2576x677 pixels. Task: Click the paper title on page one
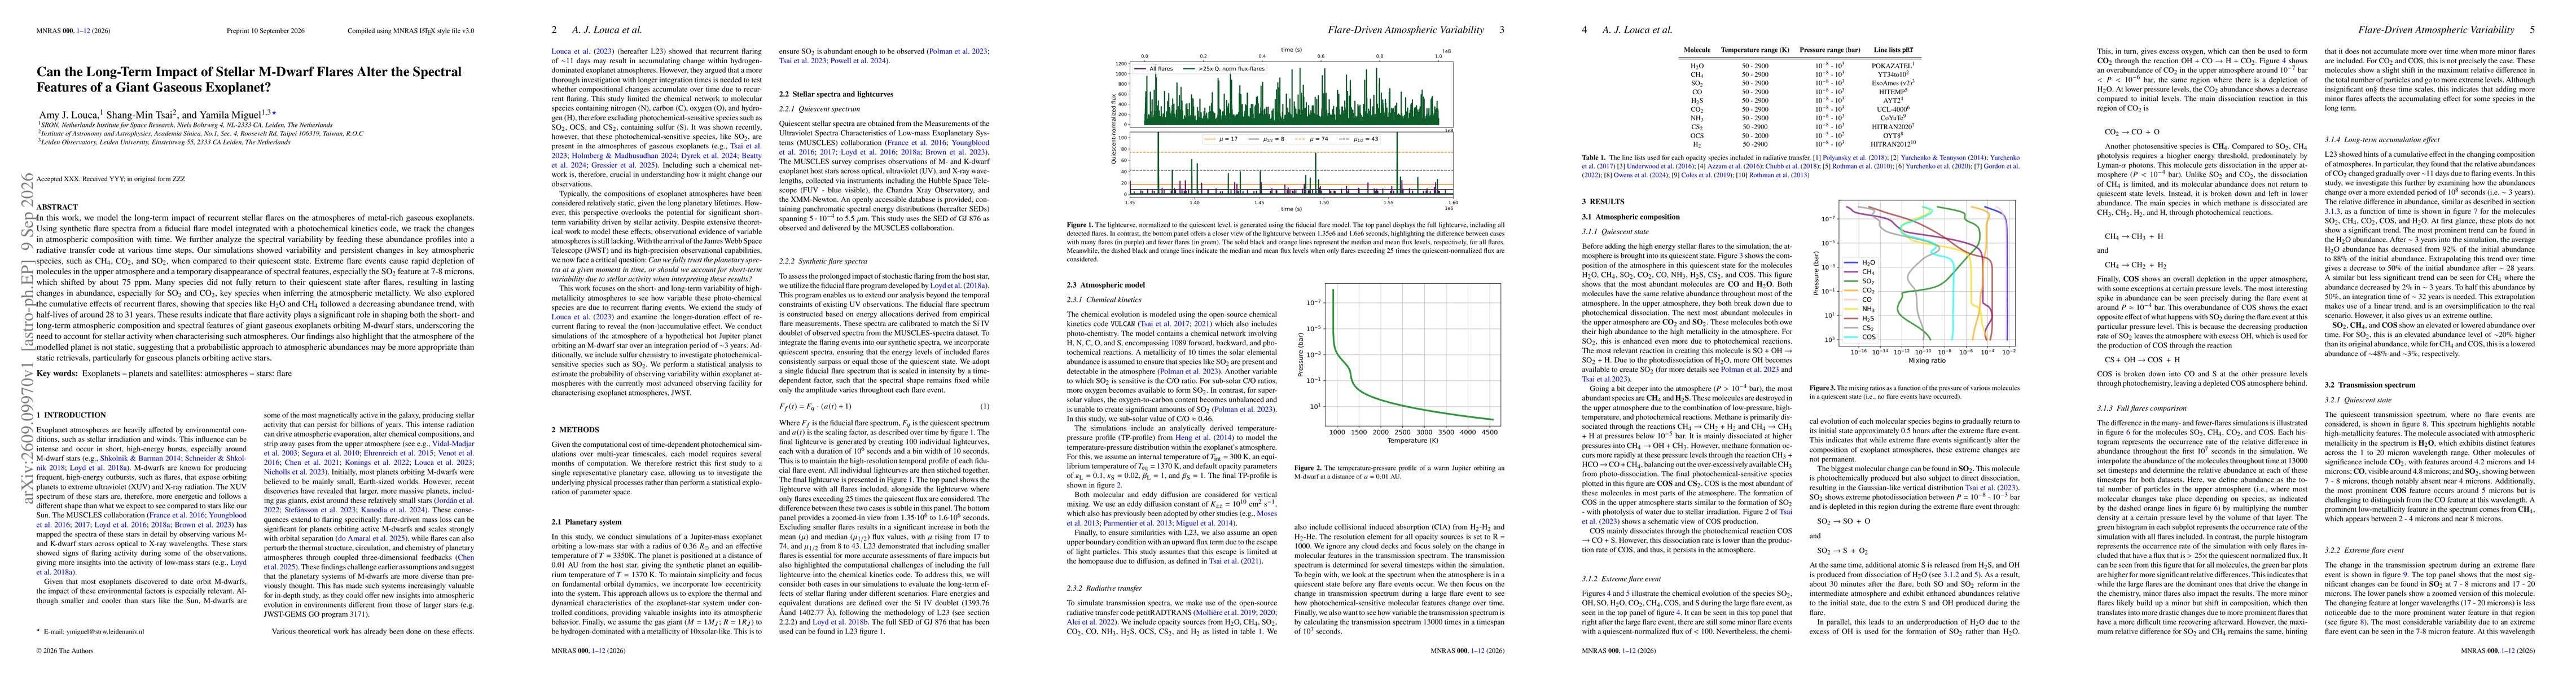click(249, 79)
